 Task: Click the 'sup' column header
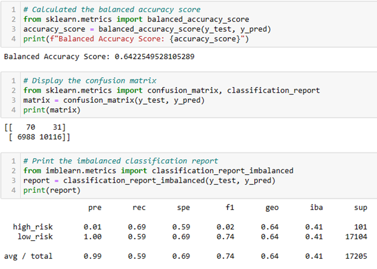(x=361, y=208)
